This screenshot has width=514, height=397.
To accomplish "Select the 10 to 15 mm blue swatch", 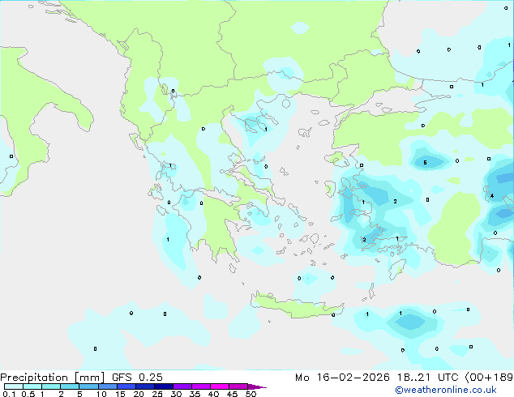I will (x=107, y=386).
